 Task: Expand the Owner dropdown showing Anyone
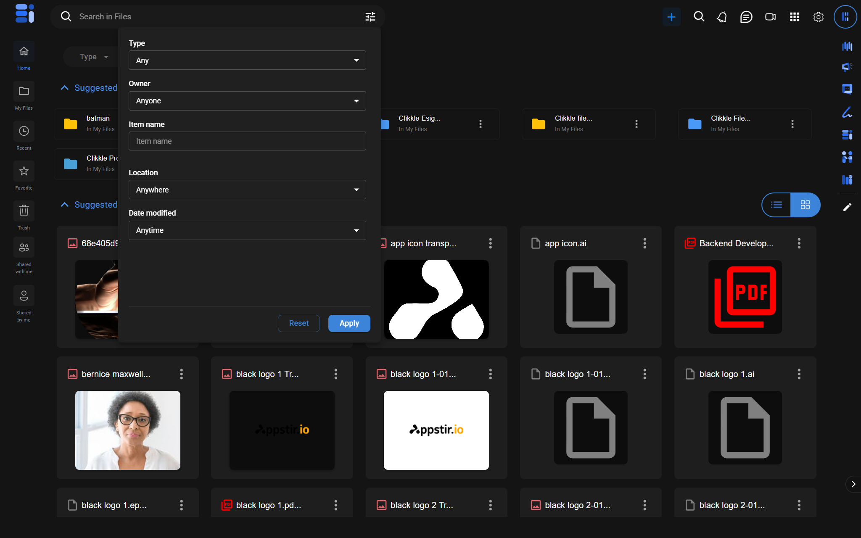pos(247,101)
